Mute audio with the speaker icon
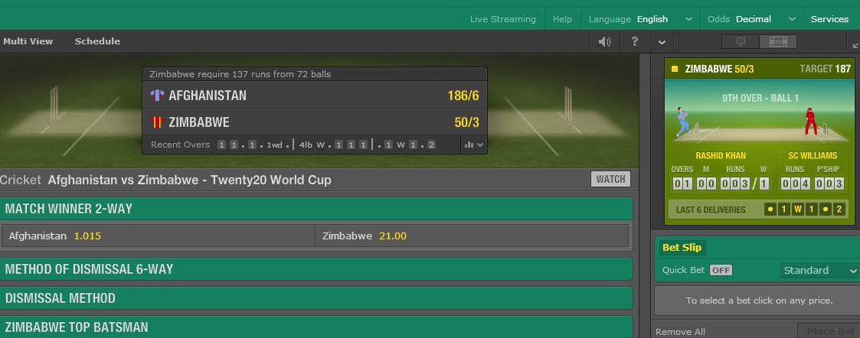This screenshot has height=338, width=860. tap(604, 42)
